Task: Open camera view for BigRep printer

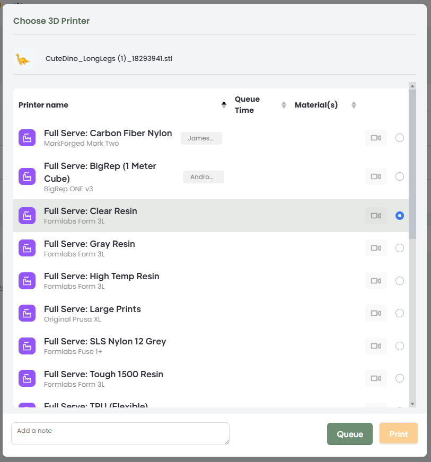Action: pos(375,176)
